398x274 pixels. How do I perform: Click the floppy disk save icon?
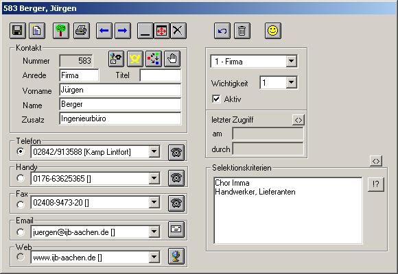[18, 31]
